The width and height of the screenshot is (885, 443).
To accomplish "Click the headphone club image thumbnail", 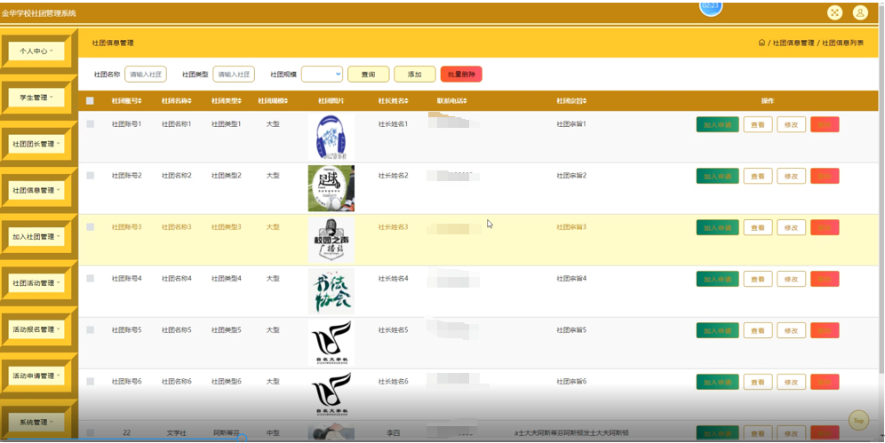I will [331, 137].
